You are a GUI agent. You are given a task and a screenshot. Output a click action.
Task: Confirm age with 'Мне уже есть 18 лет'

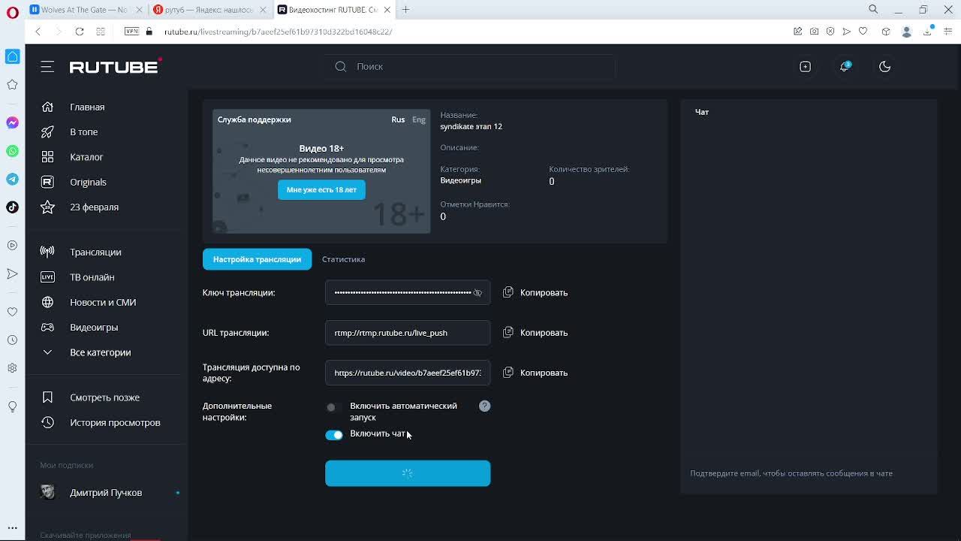coord(321,190)
